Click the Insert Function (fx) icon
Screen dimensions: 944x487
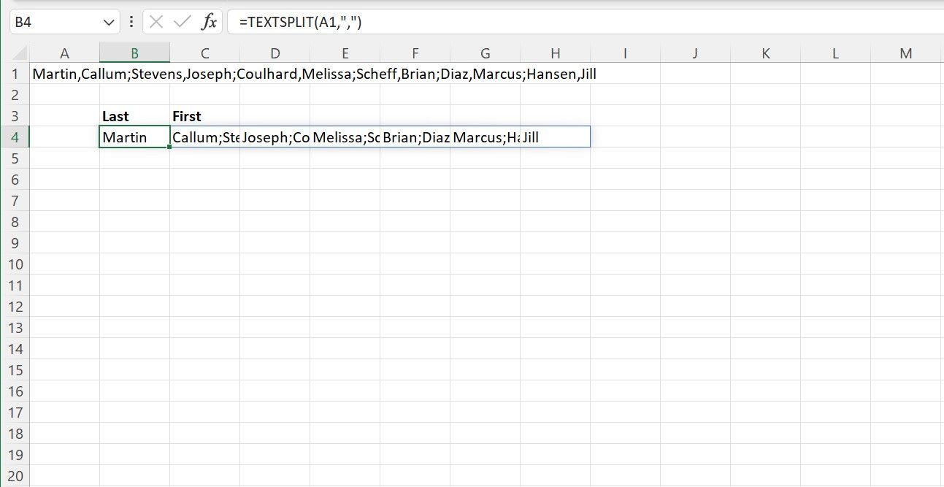209,21
